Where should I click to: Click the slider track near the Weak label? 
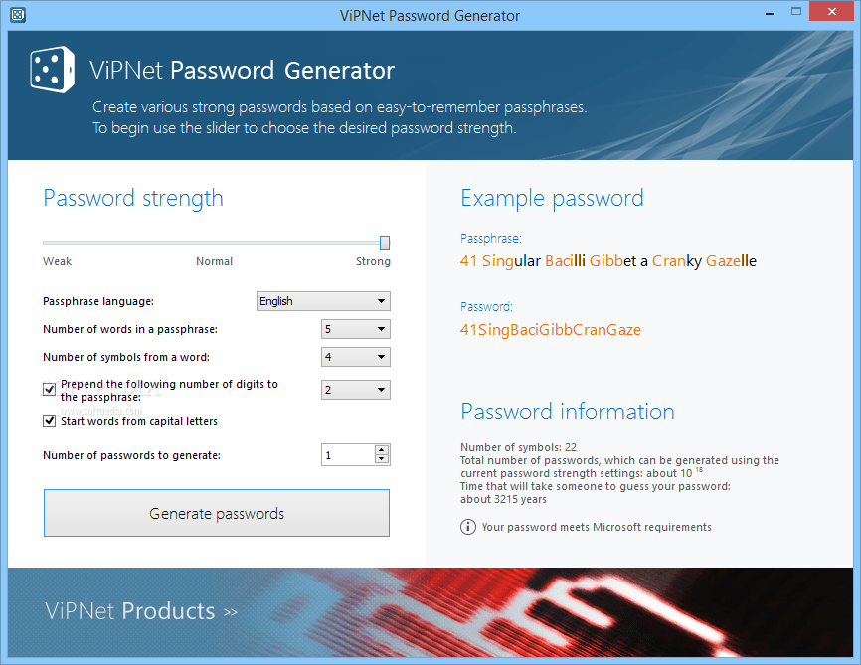(x=57, y=242)
